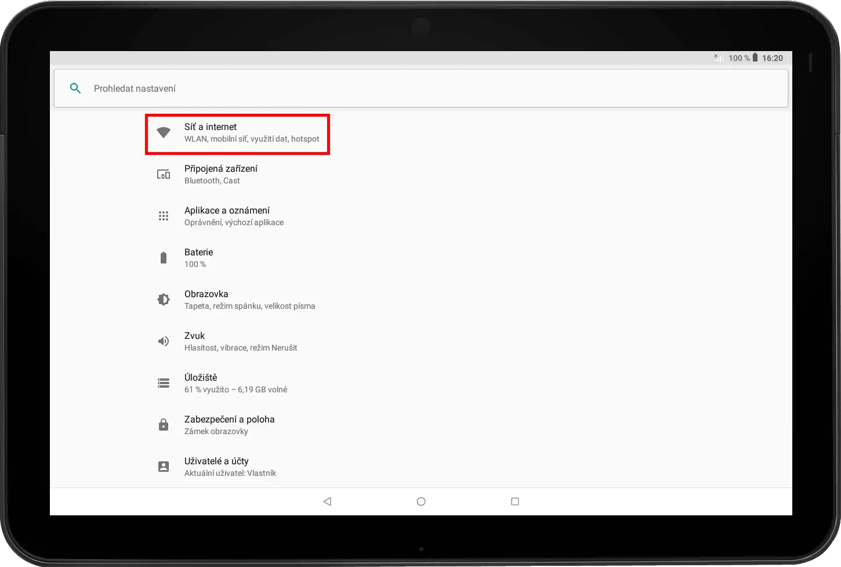Tap the lock icon for Zabezpečení
The width and height of the screenshot is (841, 567).
164,425
